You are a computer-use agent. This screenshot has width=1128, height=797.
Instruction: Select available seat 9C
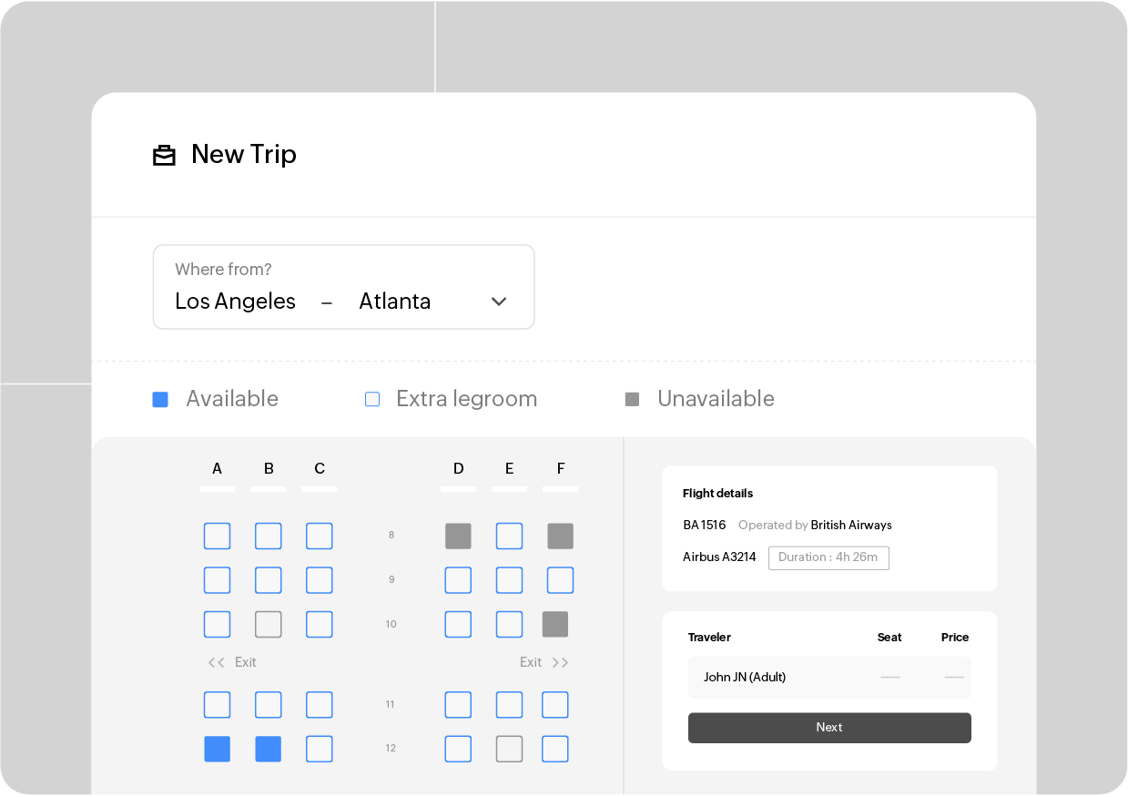[320, 580]
